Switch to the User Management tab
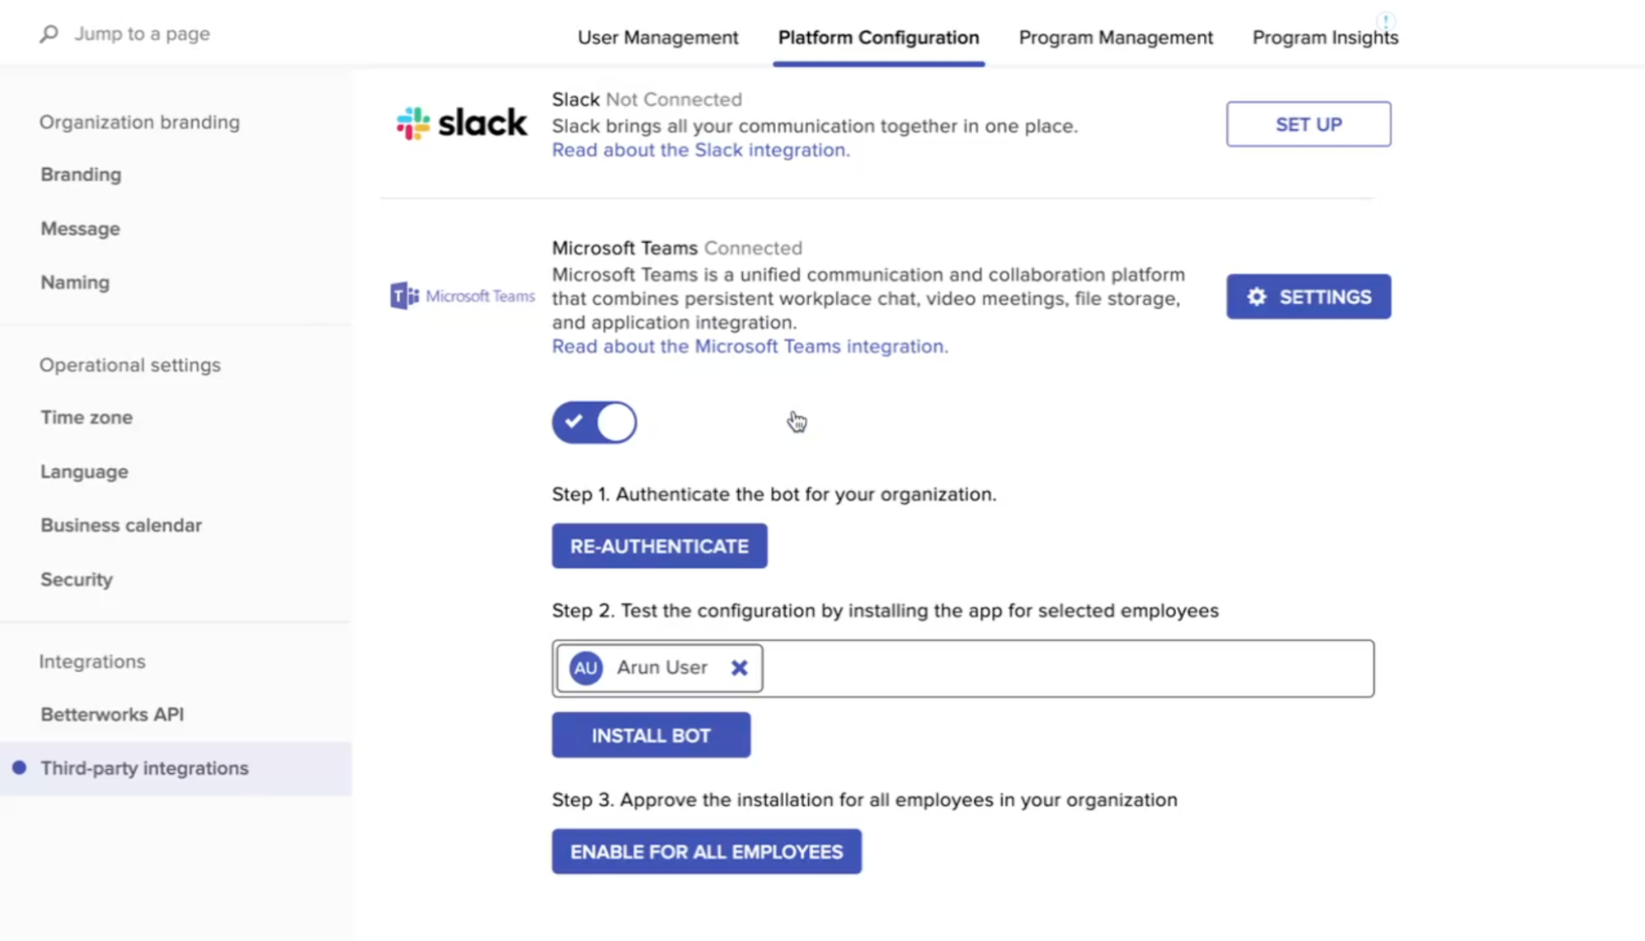The width and height of the screenshot is (1645, 941). coord(658,37)
